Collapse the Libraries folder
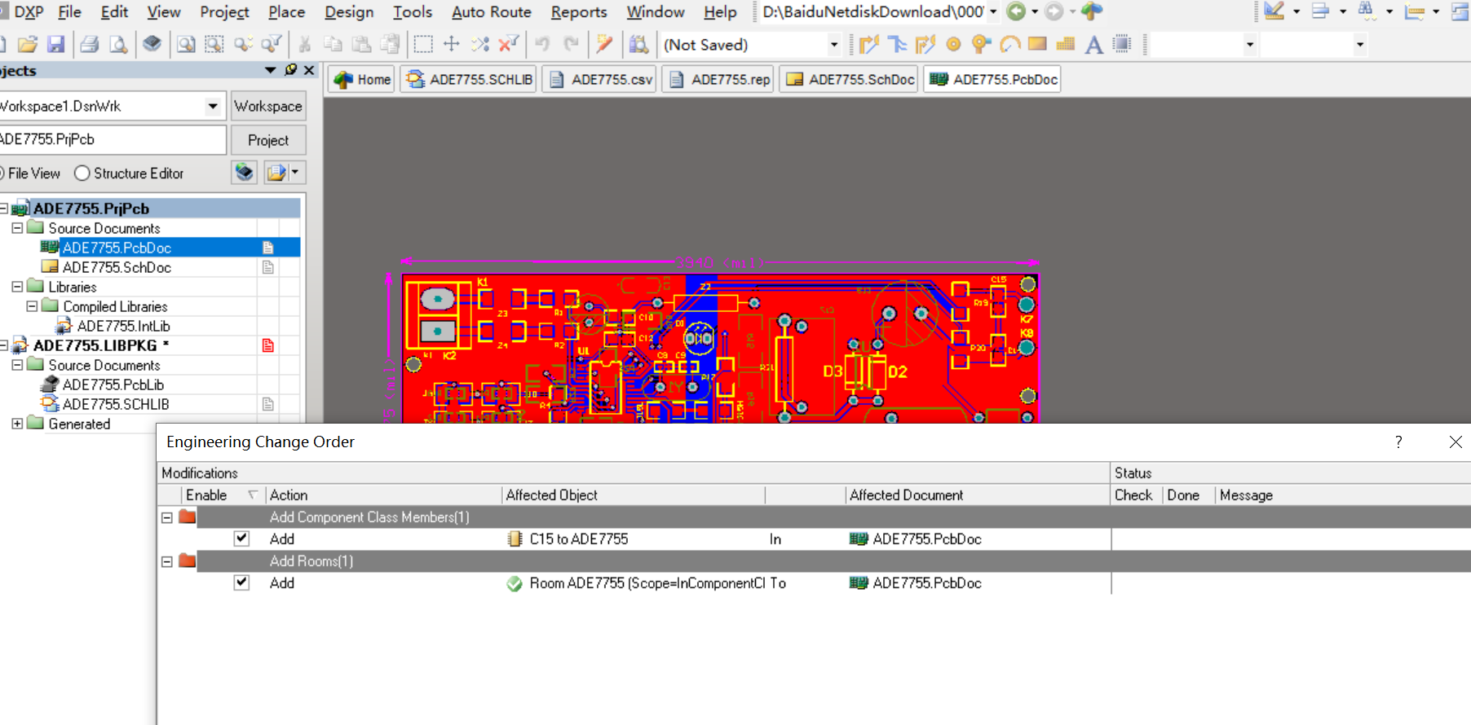Image resolution: width=1471 pixels, height=725 pixels. pyautogui.click(x=17, y=287)
